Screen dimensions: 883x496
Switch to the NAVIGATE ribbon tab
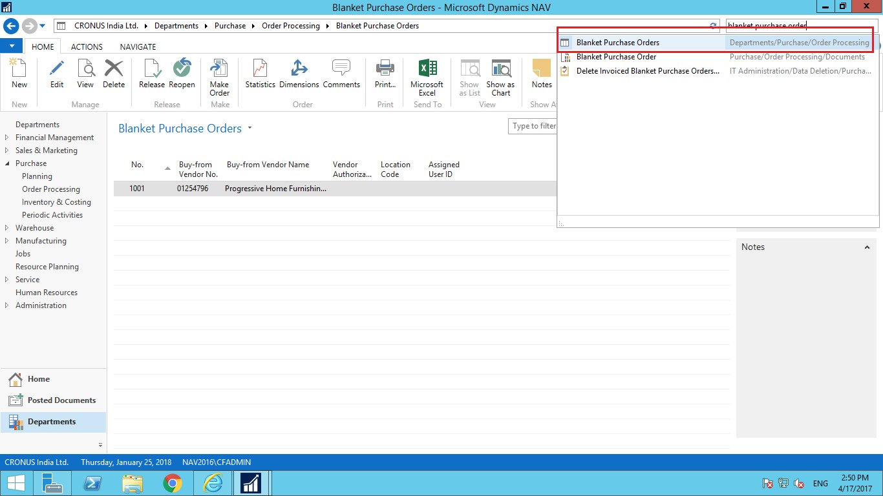[138, 46]
